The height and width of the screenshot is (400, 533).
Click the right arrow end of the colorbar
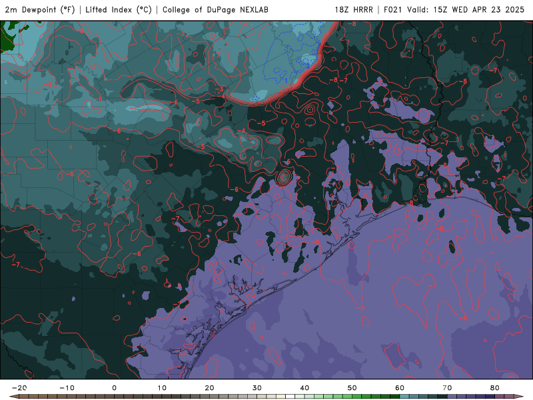pos(519,397)
